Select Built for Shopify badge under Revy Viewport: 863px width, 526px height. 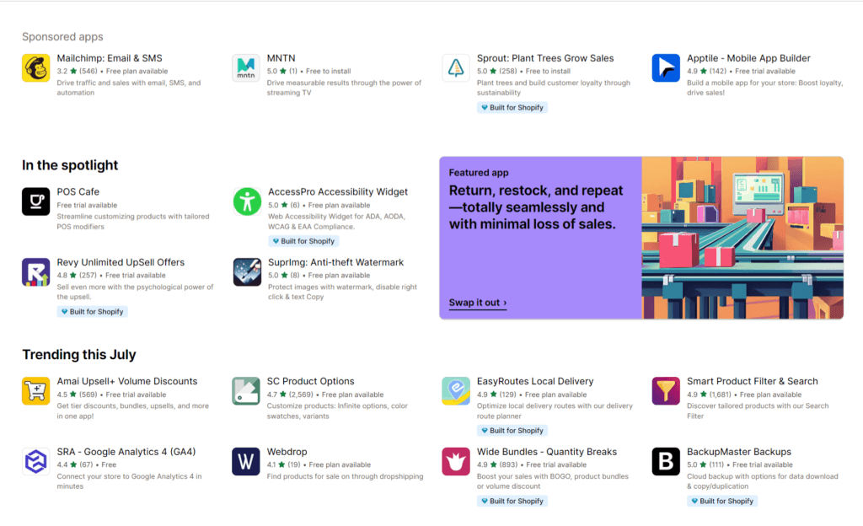pos(93,311)
